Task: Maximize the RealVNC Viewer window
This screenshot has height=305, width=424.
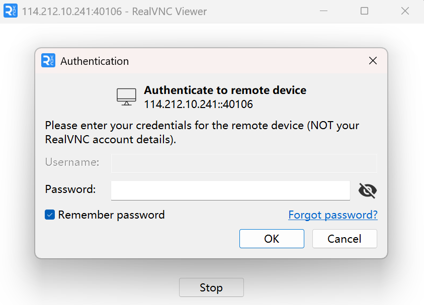Action: tap(365, 11)
